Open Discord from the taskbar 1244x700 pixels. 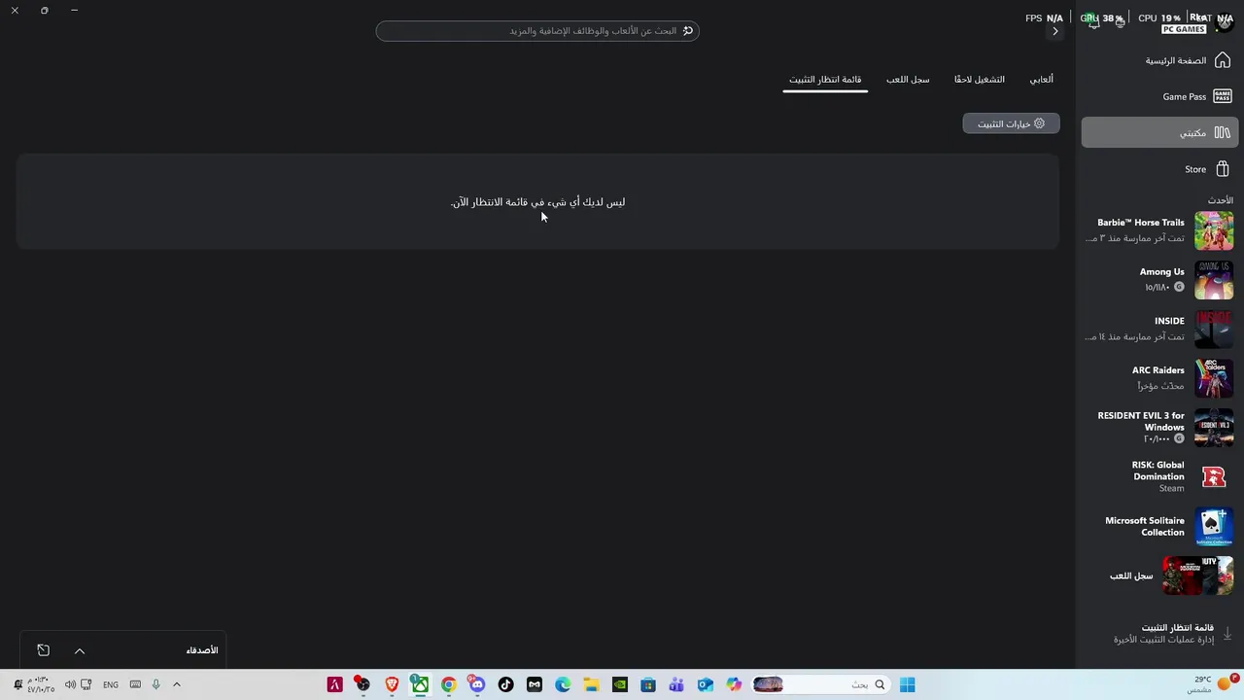coord(477,684)
